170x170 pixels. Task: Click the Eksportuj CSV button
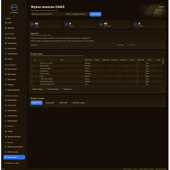pos(50,103)
